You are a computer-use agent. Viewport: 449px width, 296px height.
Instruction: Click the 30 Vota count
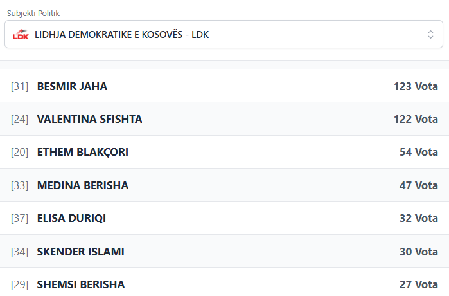[x=418, y=252]
